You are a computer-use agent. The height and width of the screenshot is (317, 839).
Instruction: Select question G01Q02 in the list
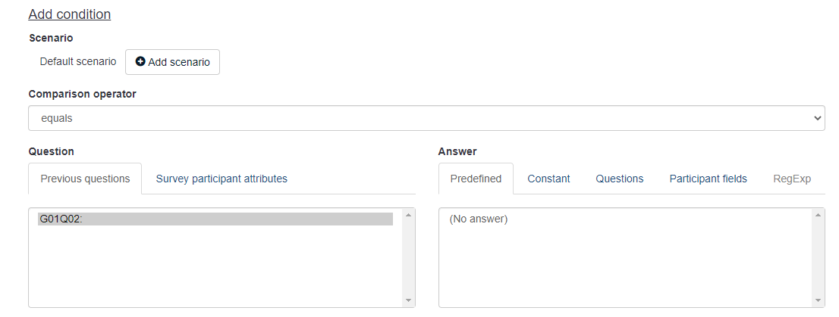[x=215, y=219]
